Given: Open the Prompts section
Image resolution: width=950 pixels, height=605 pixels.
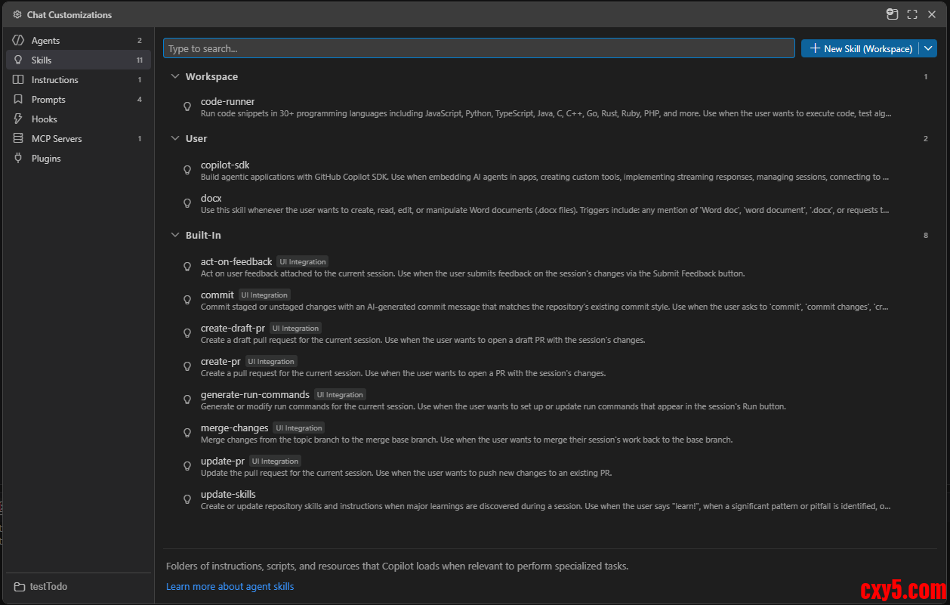Looking at the screenshot, I should coord(79,99).
